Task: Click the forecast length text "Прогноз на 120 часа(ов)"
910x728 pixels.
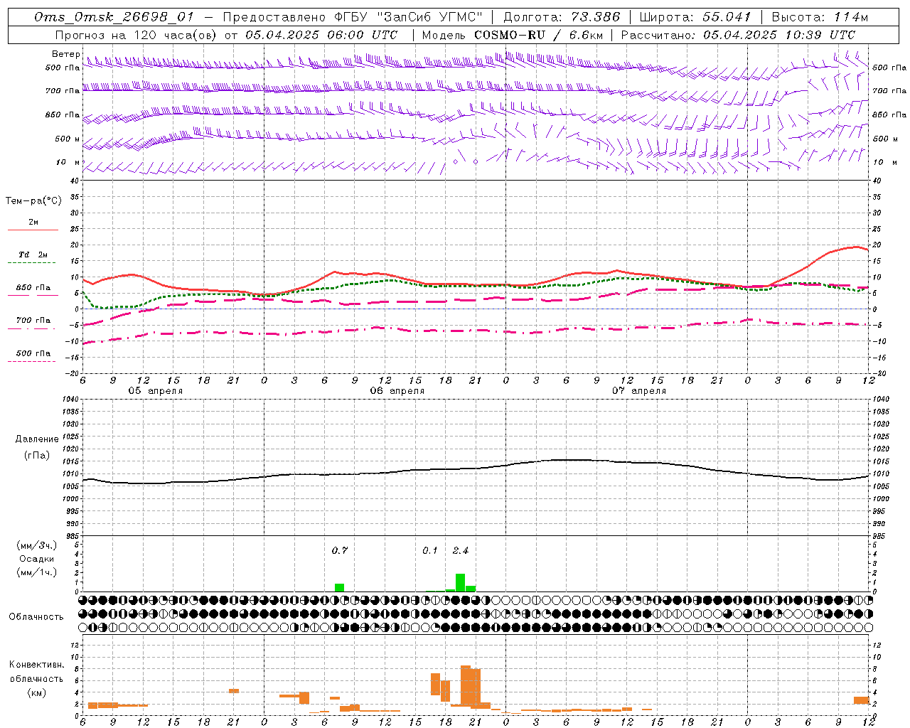Action: pos(136,35)
